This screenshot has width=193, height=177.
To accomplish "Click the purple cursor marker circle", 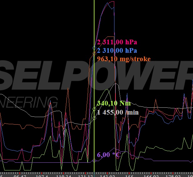I will tap(94, 161).
